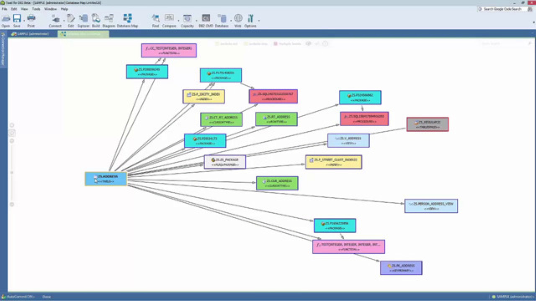Open the Compare tool

(x=169, y=20)
